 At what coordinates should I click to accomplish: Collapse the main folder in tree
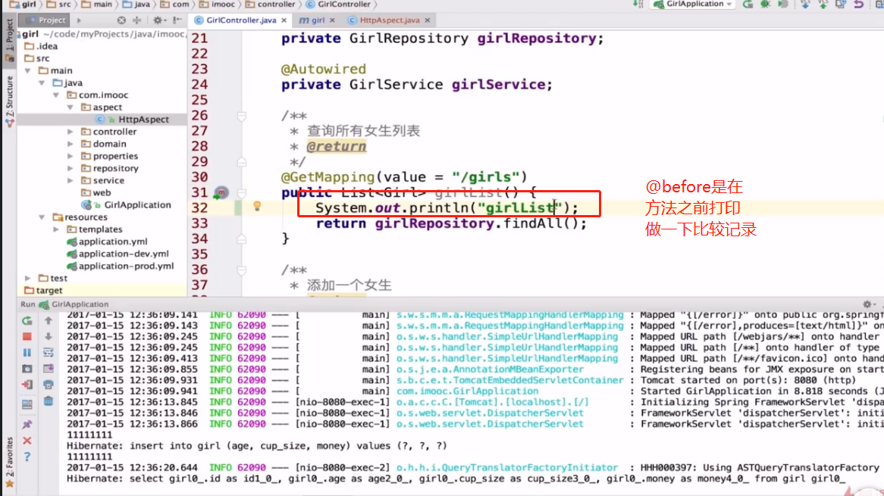point(27,70)
